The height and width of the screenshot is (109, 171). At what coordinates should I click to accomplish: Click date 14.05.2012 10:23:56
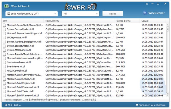(152, 66)
